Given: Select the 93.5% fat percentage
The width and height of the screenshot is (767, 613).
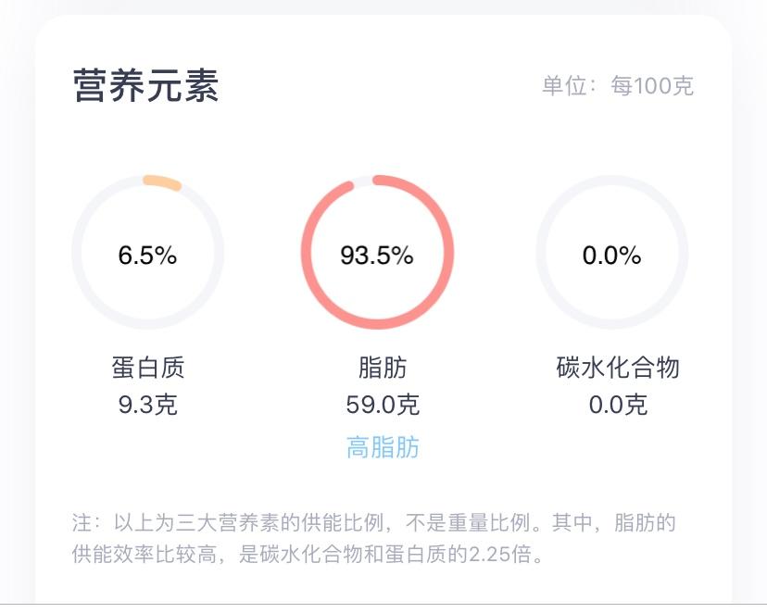Looking at the screenshot, I should coord(377,256).
